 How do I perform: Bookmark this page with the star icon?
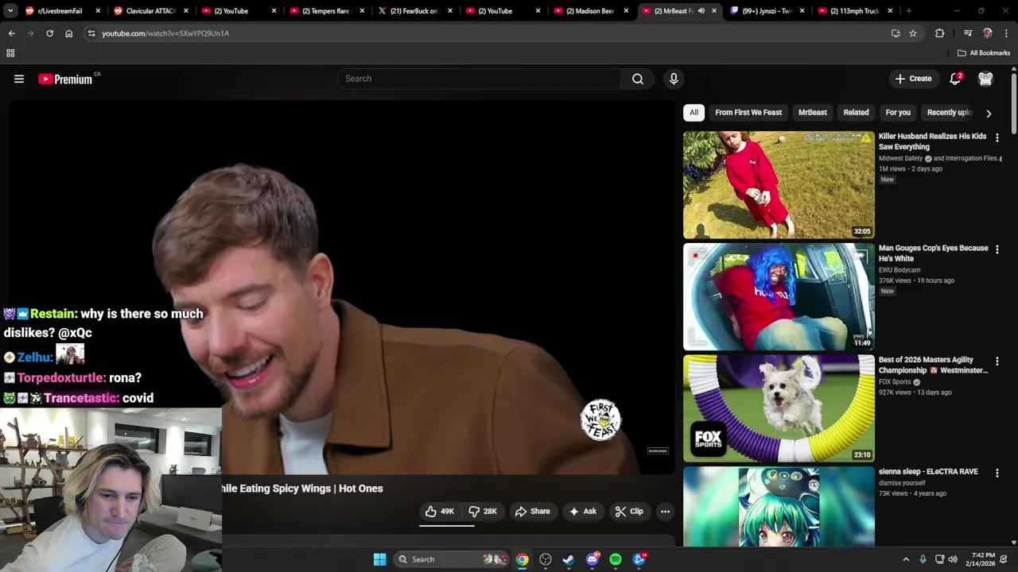913,33
